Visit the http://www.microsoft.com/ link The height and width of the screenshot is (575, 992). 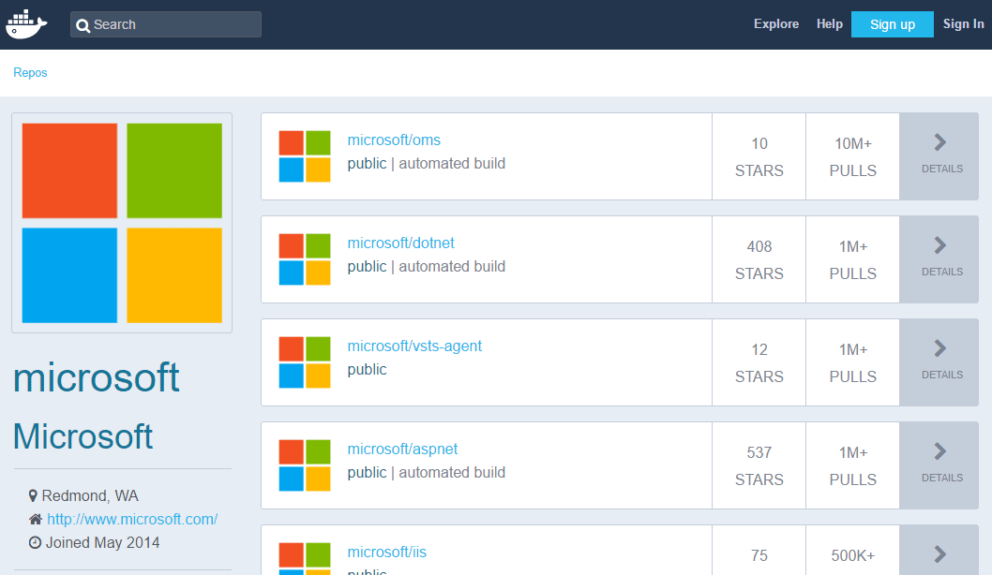tap(132, 519)
